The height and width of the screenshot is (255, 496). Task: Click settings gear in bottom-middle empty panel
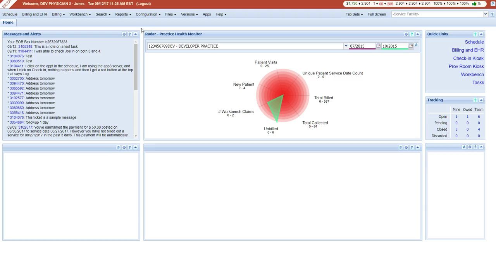406,147
